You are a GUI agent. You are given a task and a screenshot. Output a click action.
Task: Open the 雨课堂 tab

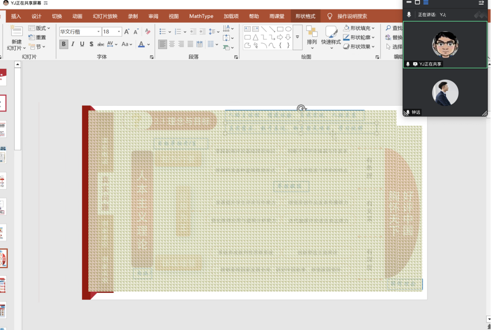click(x=277, y=16)
